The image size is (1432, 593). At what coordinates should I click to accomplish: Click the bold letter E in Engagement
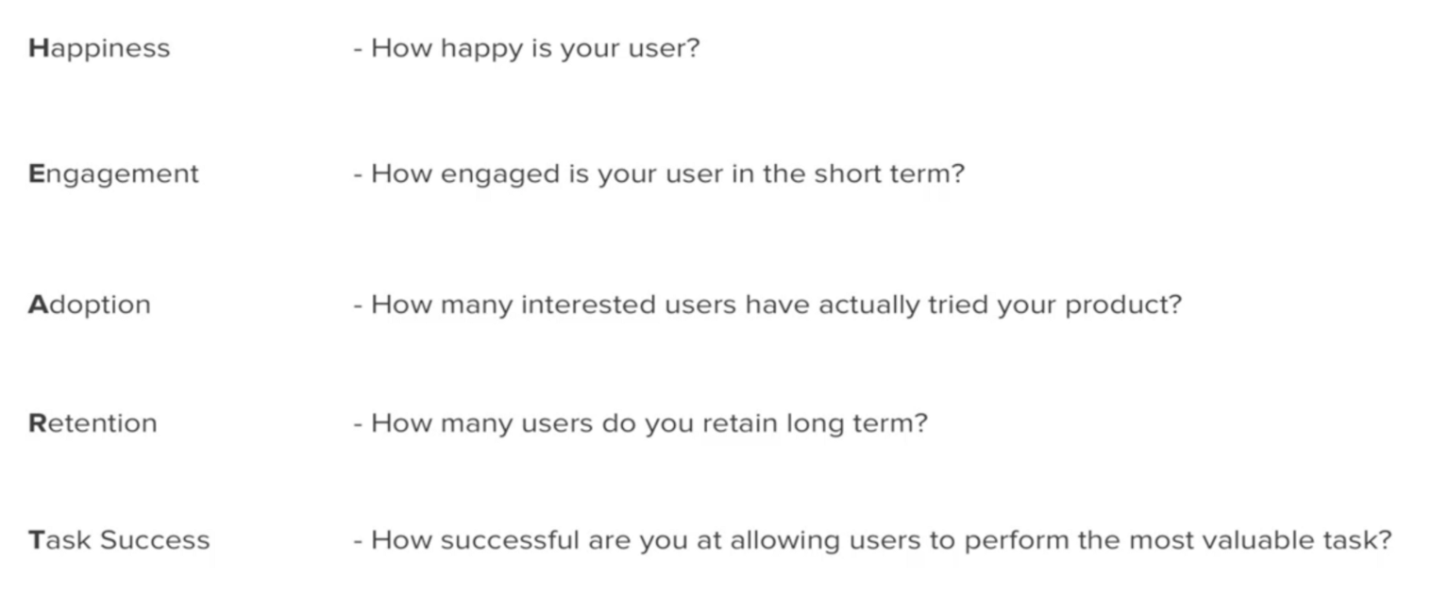(37, 174)
